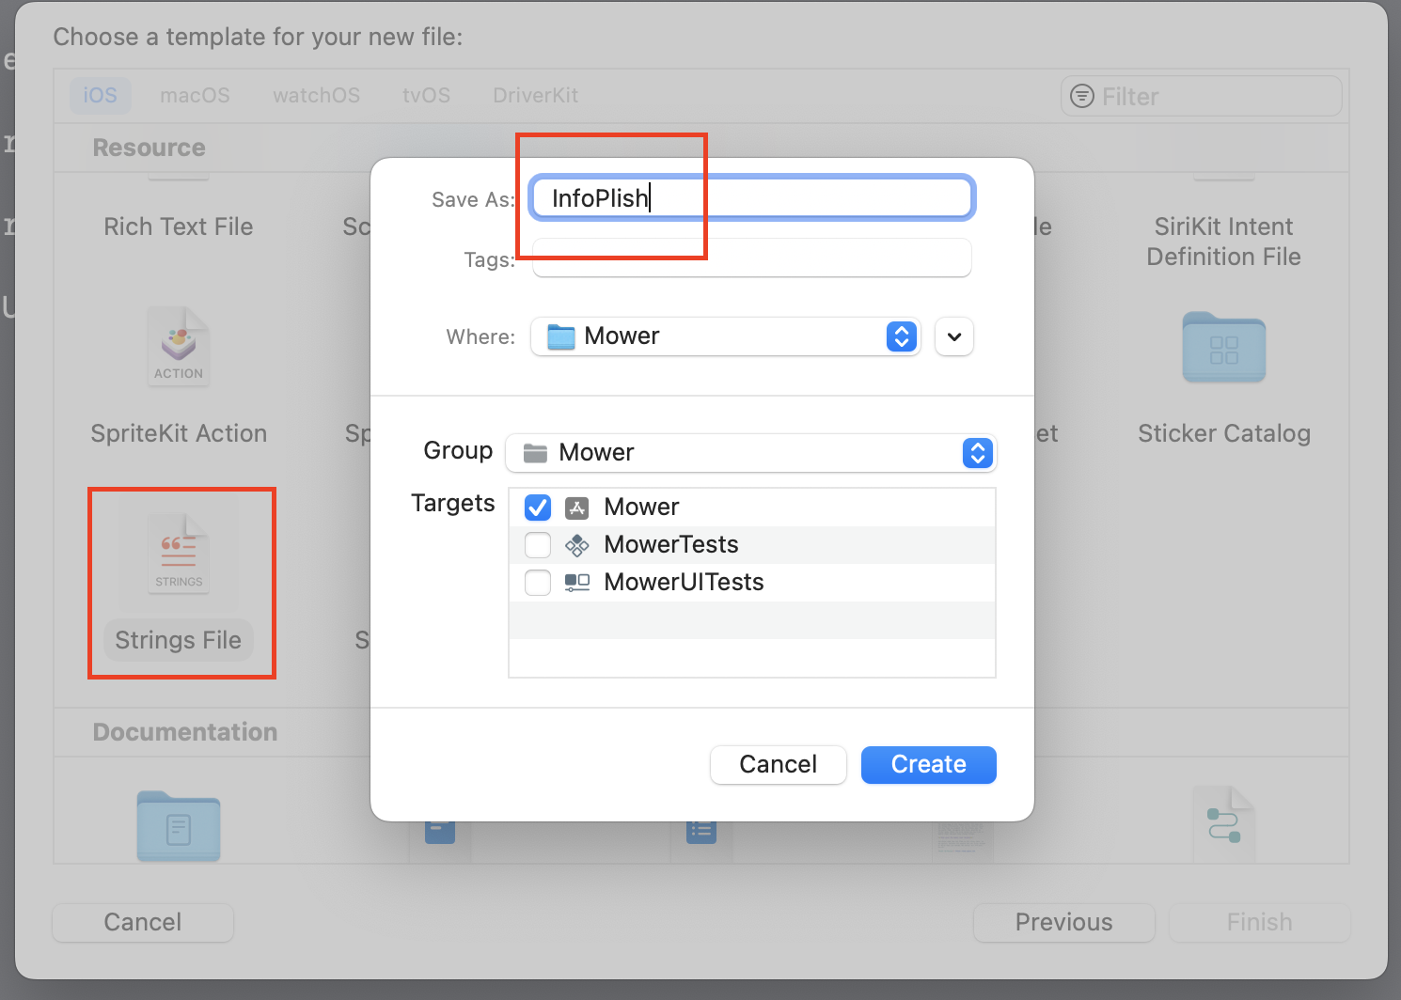Switch to the DriverKit platform tab
This screenshot has width=1401, height=1000.
tap(535, 96)
